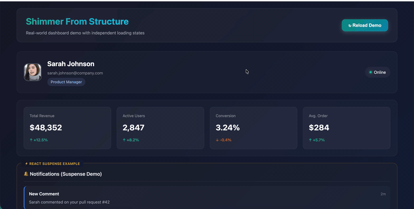The height and width of the screenshot is (209, 414).
Task: Click the pull request #42 comment text
Action: (x=69, y=202)
